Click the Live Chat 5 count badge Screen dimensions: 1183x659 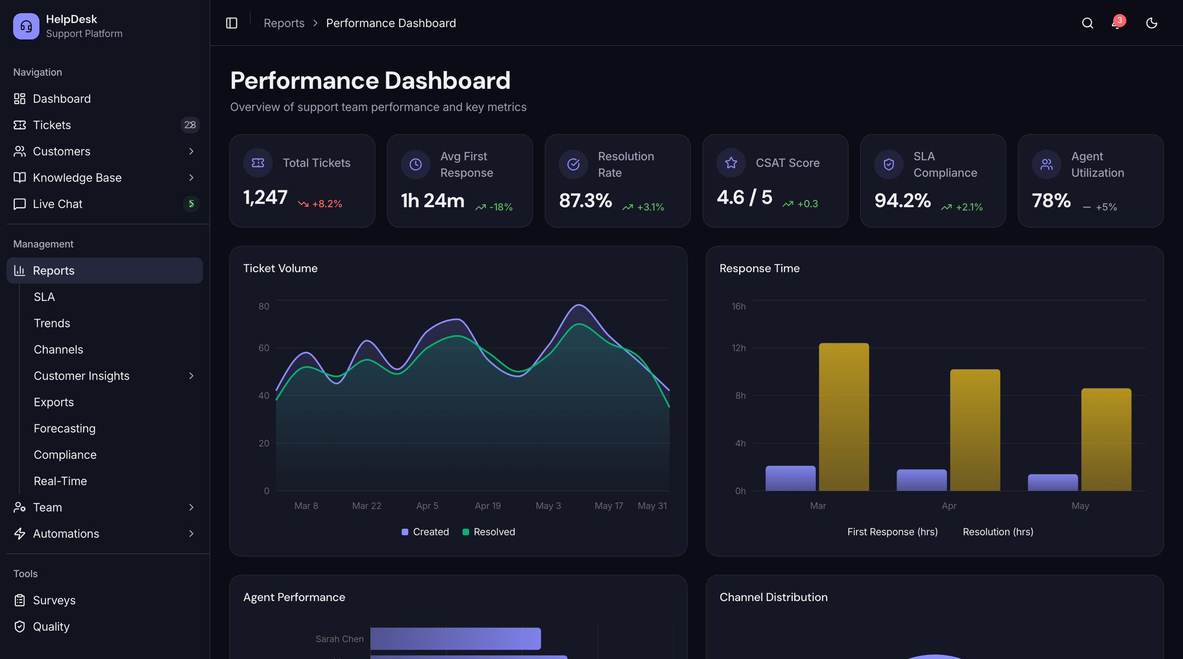pos(191,204)
